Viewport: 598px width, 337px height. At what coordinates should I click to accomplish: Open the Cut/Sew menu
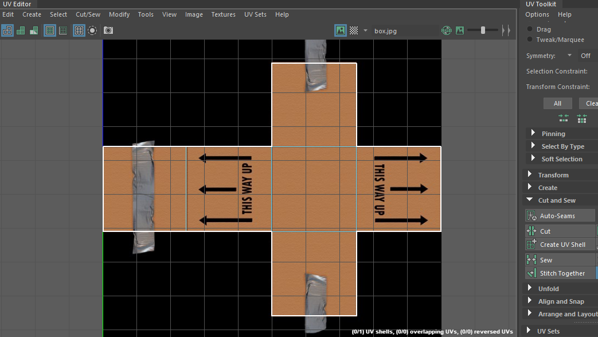click(88, 14)
